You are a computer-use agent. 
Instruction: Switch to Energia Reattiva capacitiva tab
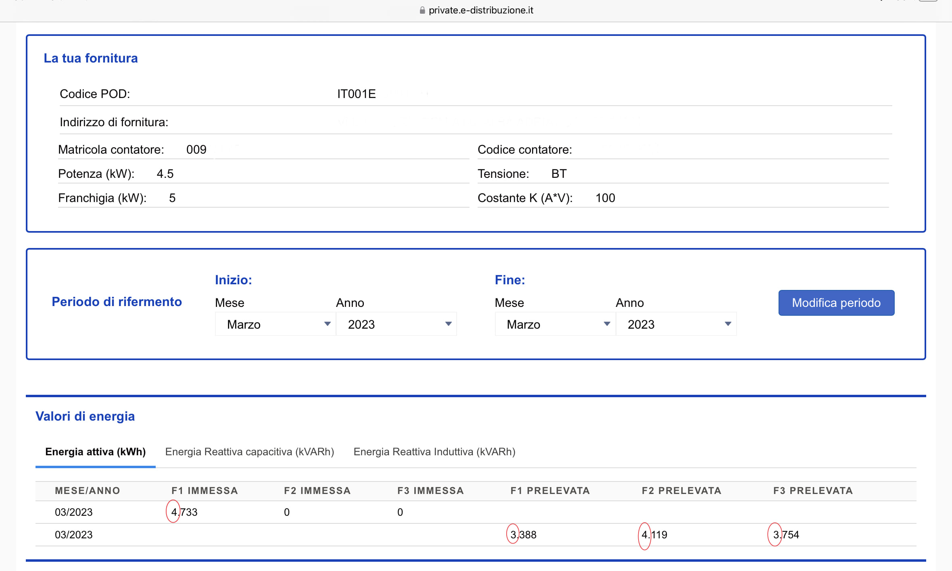(249, 452)
